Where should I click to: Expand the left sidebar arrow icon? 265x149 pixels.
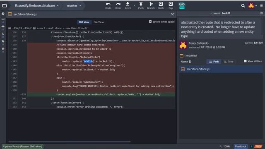pyautogui.click(x=3, y=14)
